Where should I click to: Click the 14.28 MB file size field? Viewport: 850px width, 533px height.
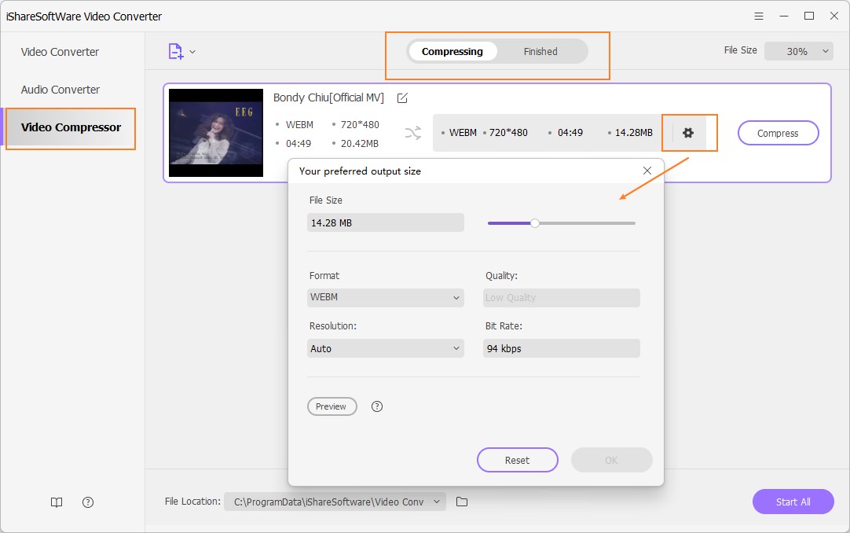coord(386,222)
